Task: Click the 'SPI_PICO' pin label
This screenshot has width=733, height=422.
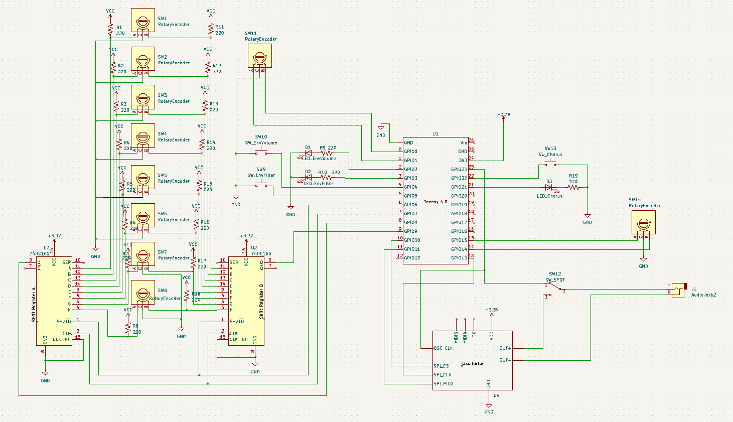Action: (x=443, y=384)
